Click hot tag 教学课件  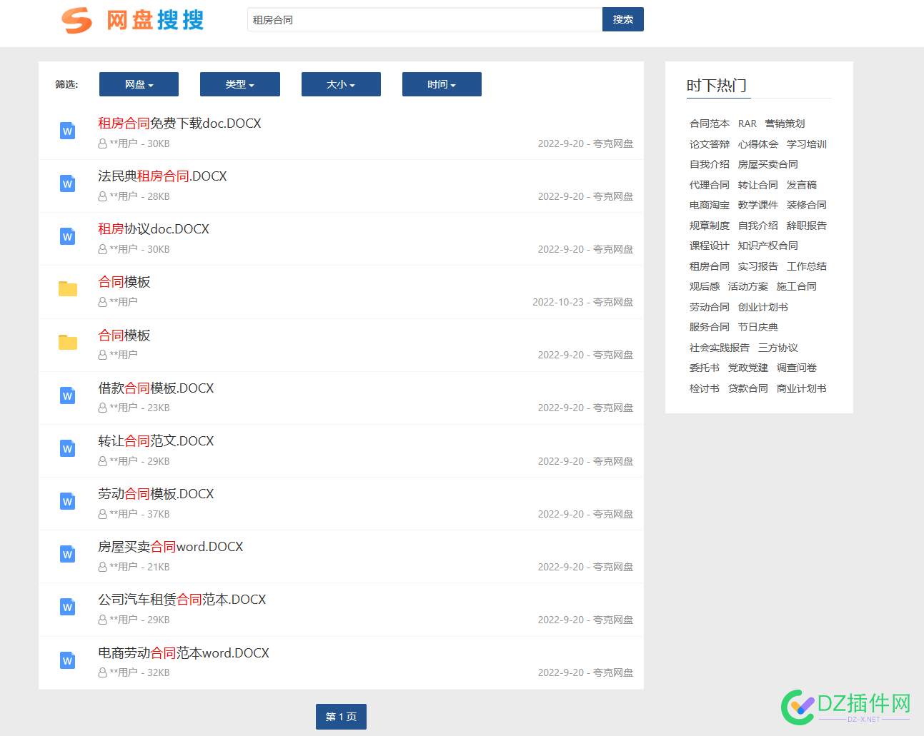(758, 205)
